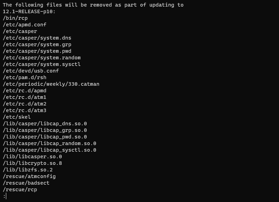The image size is (279, 202).
Task: Click the /etc/rc.d/atm2 entry
Action: click(x=25, y=104)
